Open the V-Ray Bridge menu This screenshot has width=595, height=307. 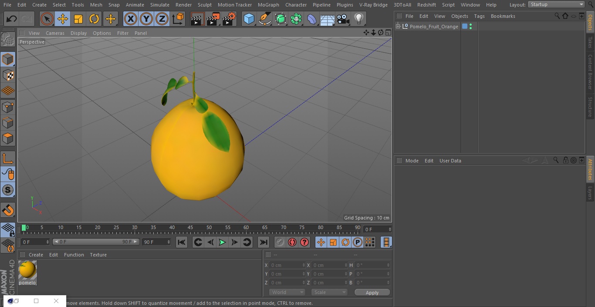point(373,5)
